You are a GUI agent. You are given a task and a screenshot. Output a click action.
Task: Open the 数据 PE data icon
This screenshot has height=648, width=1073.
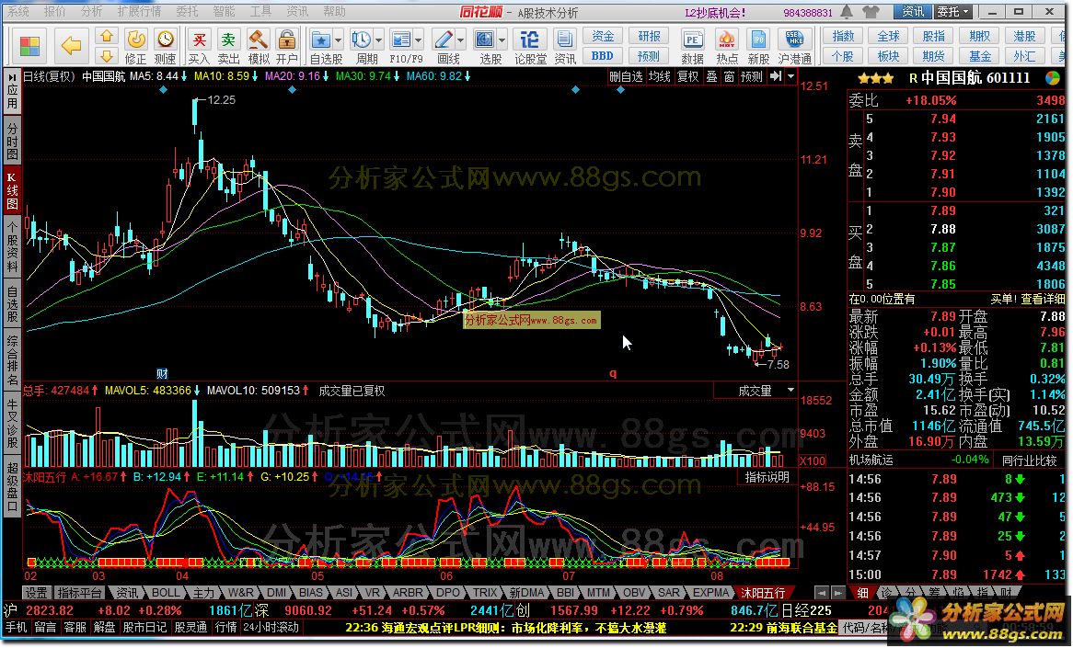(693, 47)
